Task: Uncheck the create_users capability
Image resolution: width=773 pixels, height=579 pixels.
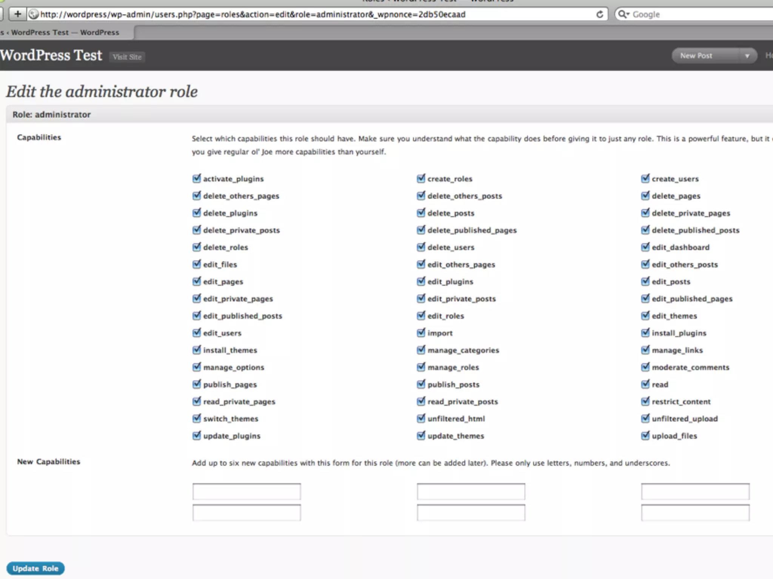Action: pos(645,178)
